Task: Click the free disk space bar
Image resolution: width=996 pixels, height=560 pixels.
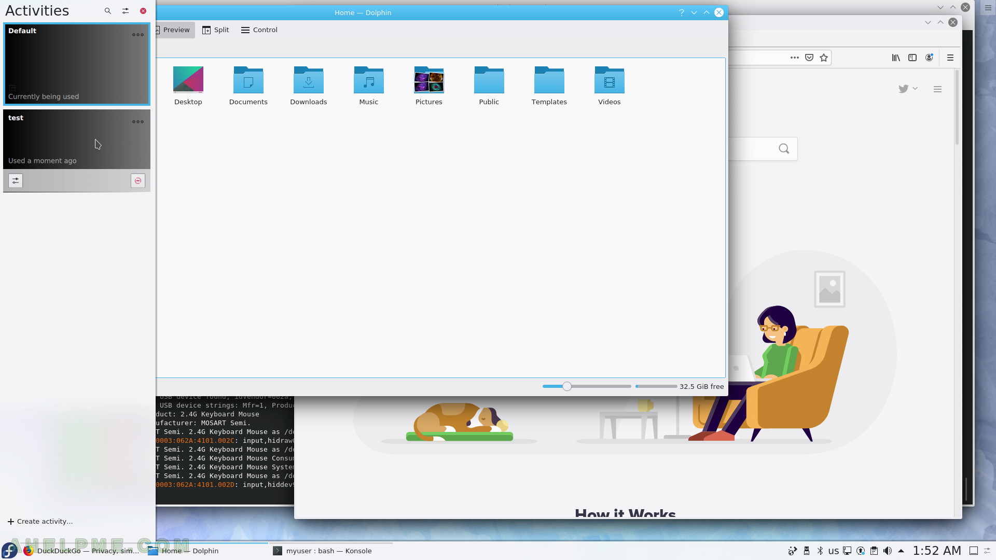Action: click(656, 386)
